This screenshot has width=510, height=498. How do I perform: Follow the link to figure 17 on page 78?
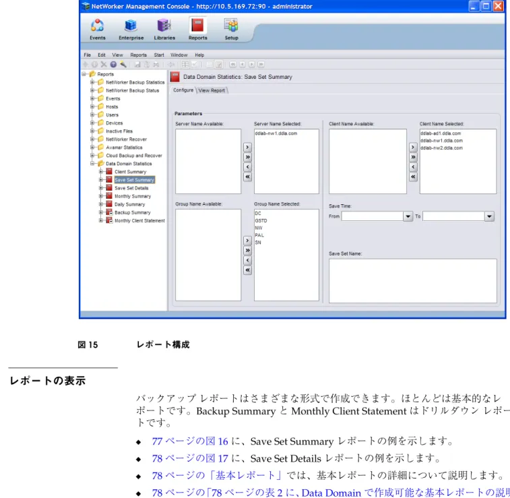[x=190, y=458]
